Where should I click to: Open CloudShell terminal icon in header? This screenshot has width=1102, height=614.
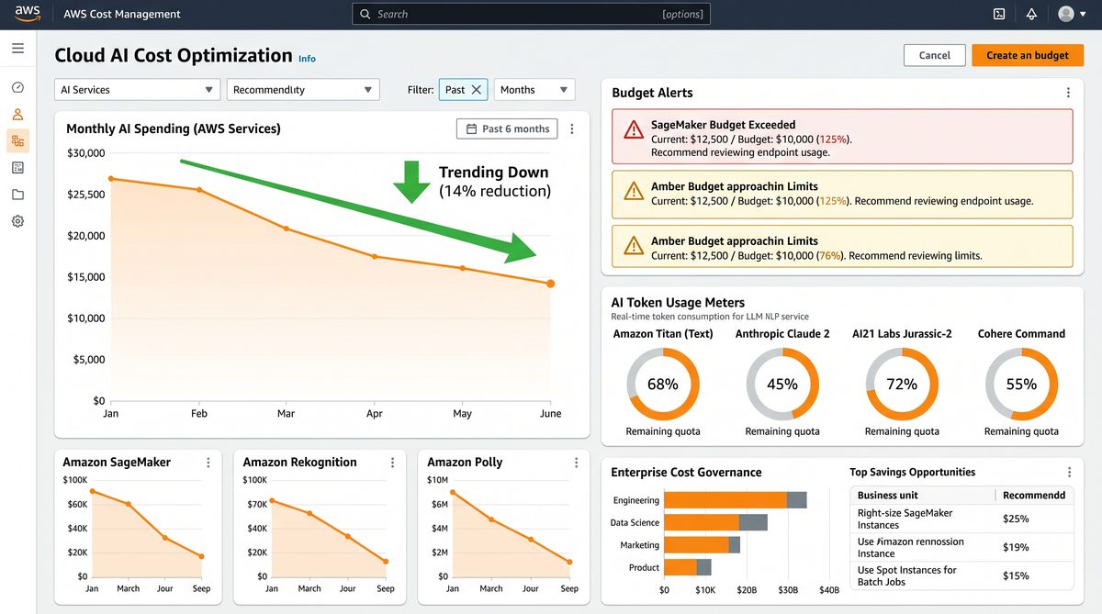point(999,14)
